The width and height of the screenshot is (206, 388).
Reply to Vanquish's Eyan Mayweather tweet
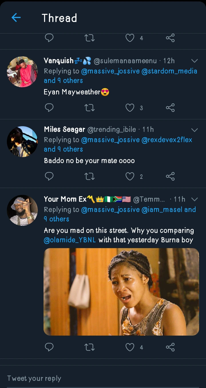pyautogui.click(x=49, y=108)
